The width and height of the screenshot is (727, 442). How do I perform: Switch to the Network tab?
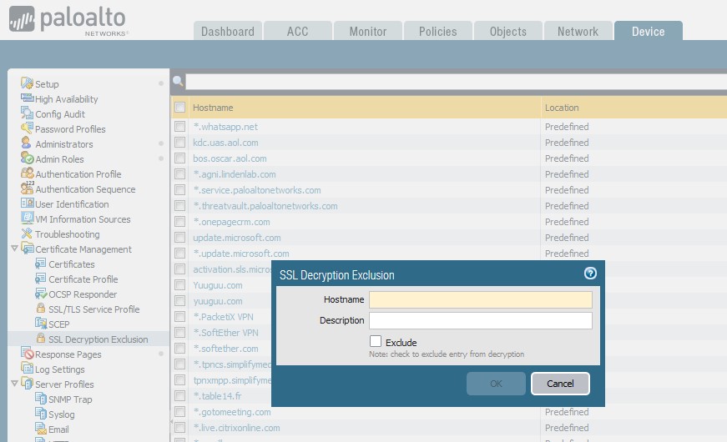pyautogui.click(x=578, y=31)
